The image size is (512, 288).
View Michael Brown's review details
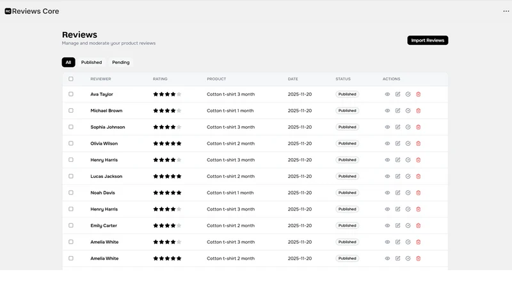click(387, 111)
